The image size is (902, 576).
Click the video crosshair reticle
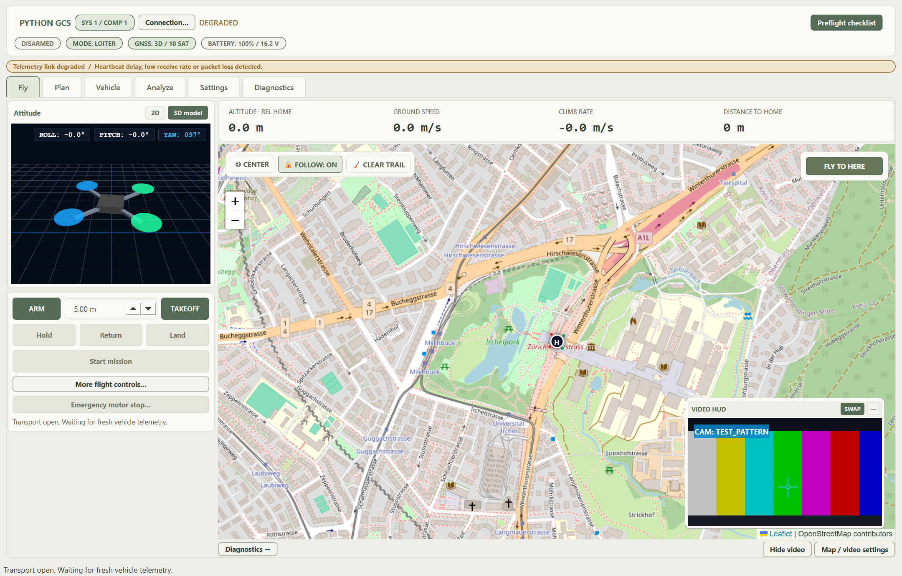[788, 487]
